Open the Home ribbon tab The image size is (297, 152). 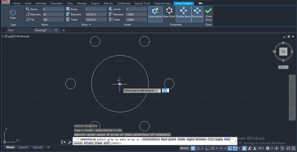click(x=17, y=3)
